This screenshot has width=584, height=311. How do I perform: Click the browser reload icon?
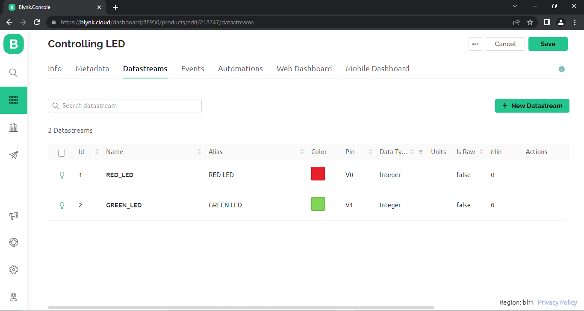[x=37, y=22]
